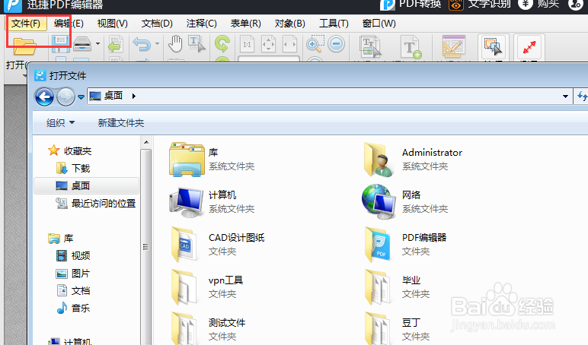Select the 测试文件 folder
This screenshot has width=588, height=345.
click(x=208, y=328)
